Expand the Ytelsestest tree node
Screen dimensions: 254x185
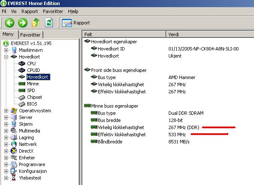tap(6, 178)
